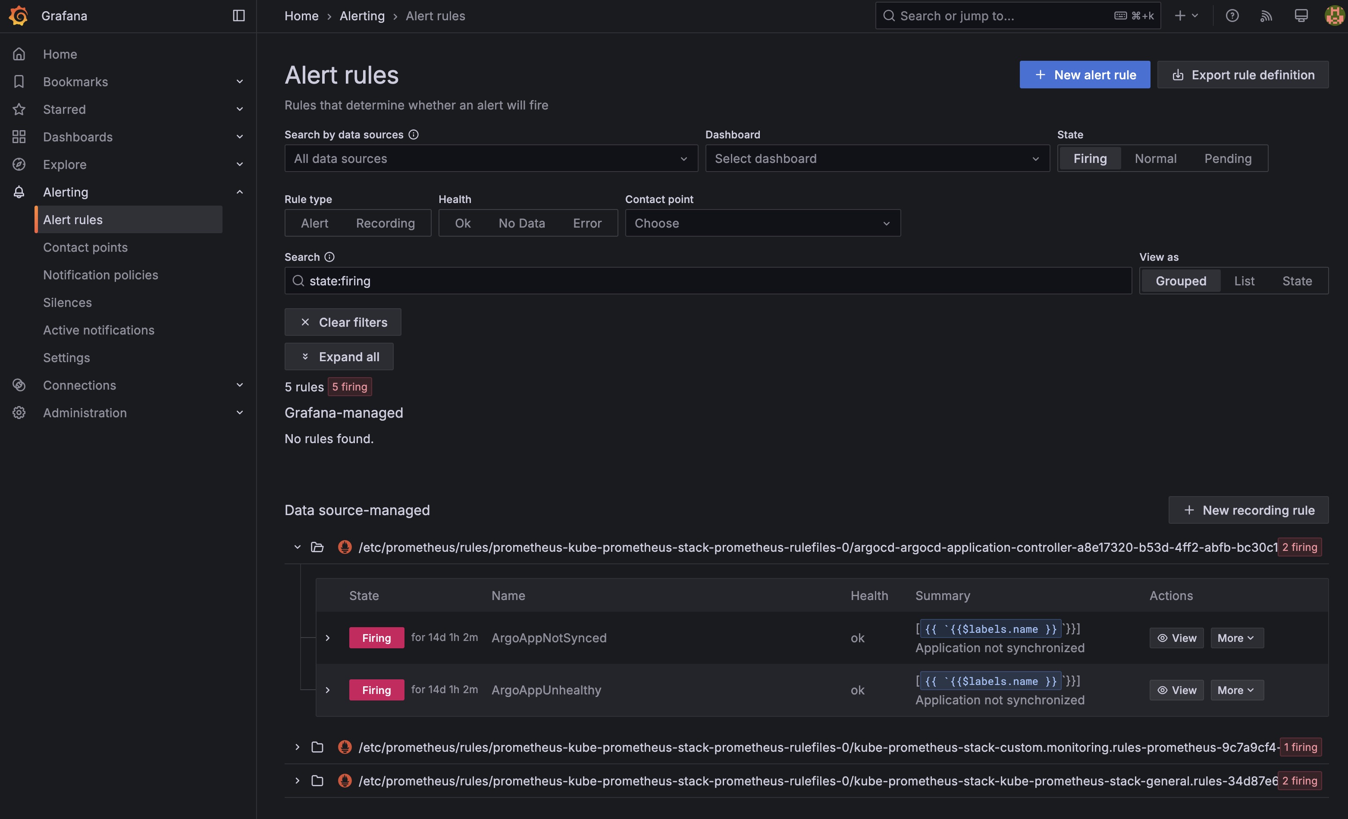The image size is (1348, 819).
Task: Open the All data sources dropdown
Action: click(x=491, y=158)
